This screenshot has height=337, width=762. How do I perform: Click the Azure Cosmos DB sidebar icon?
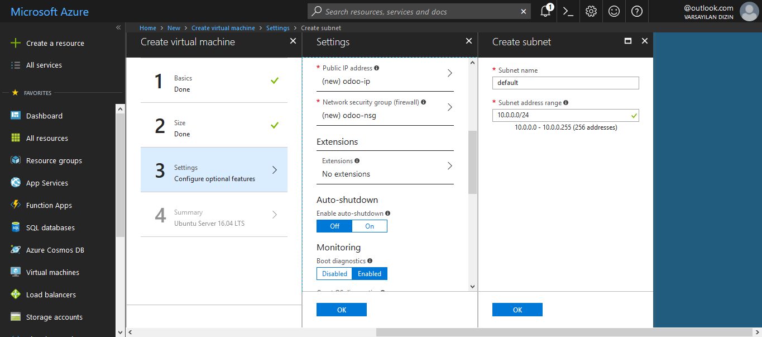click(x=16, y=250)
